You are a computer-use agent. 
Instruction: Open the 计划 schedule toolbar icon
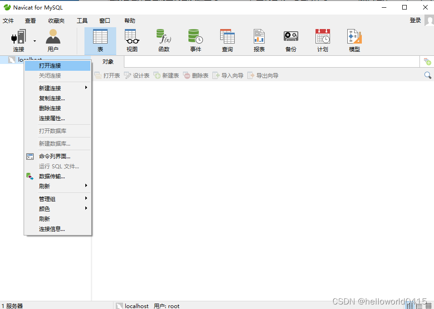[x=323, y=41]
